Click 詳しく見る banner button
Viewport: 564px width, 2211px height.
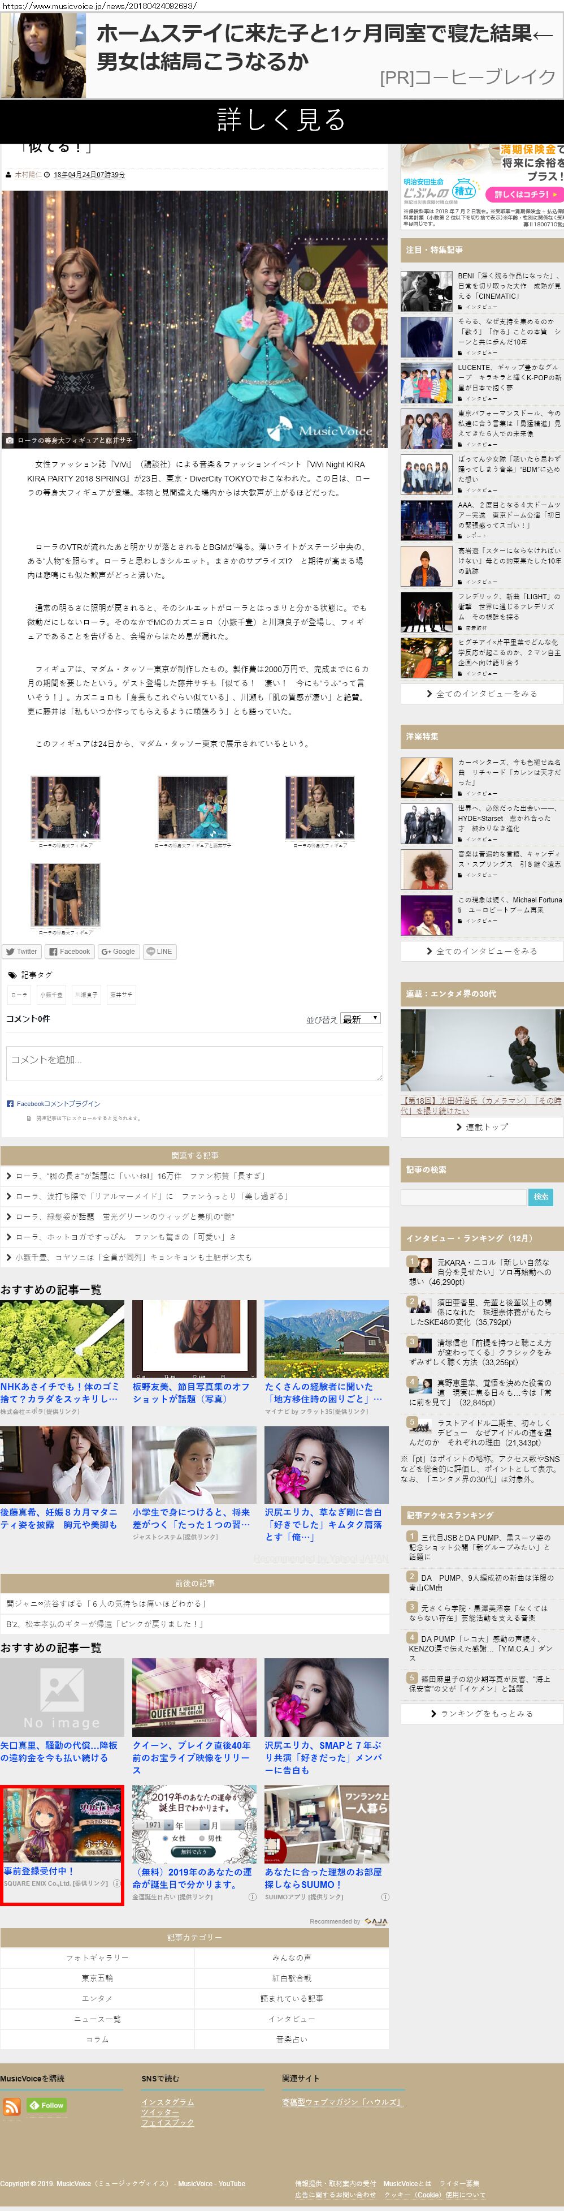coord(282,120)
